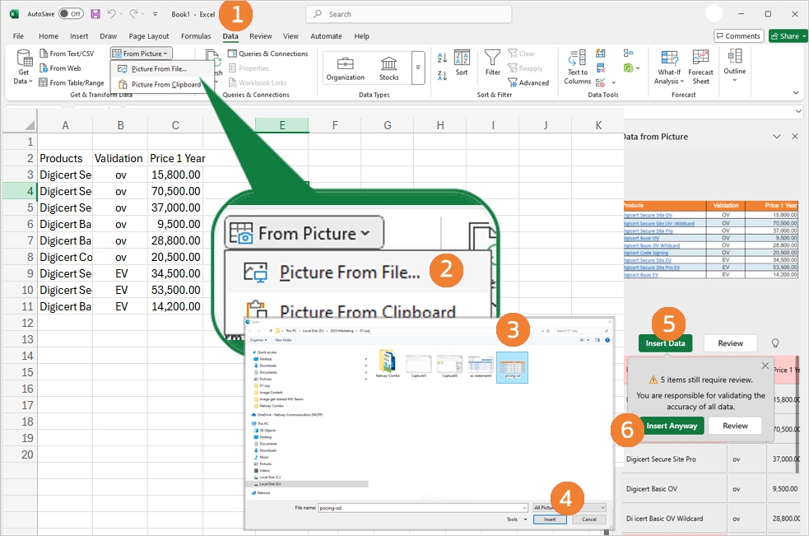
Task: Select From Text/CSV import option
Action: click(x=67, y=54)
